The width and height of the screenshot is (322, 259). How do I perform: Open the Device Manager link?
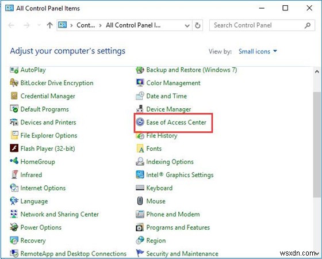(168, 109)
